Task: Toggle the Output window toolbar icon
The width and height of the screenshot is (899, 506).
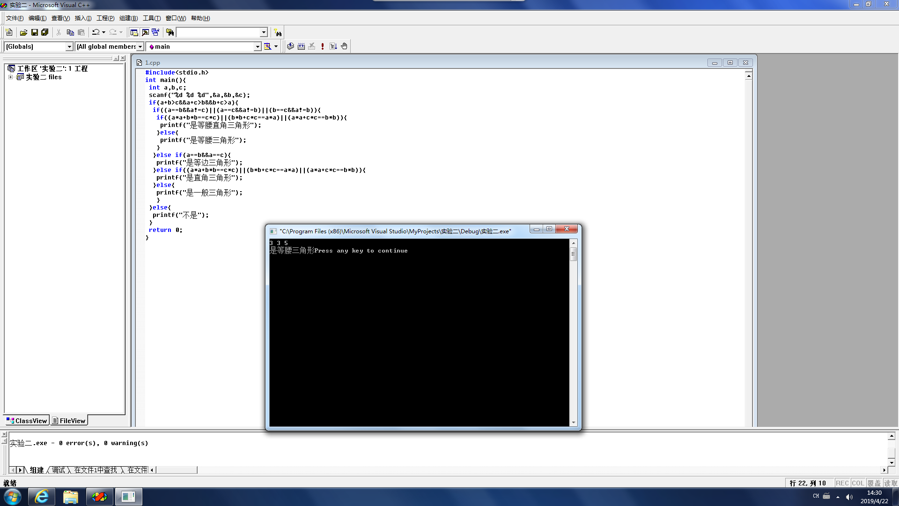Action: click(x=145, y=32)
